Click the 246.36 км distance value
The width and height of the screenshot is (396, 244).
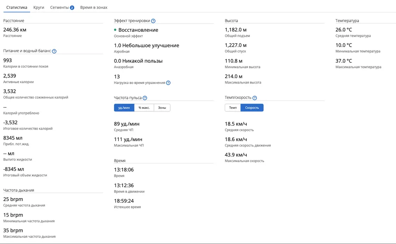tap(15, 30)
